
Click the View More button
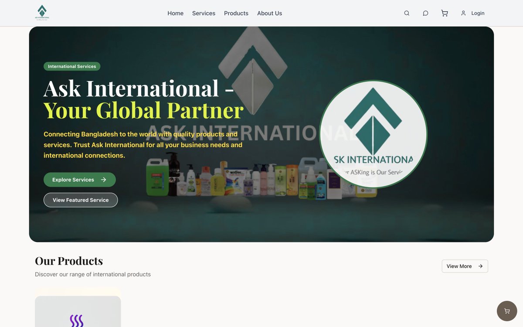click(465, 266)
